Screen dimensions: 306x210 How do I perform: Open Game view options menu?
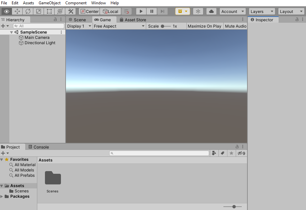tap(243, 19)
